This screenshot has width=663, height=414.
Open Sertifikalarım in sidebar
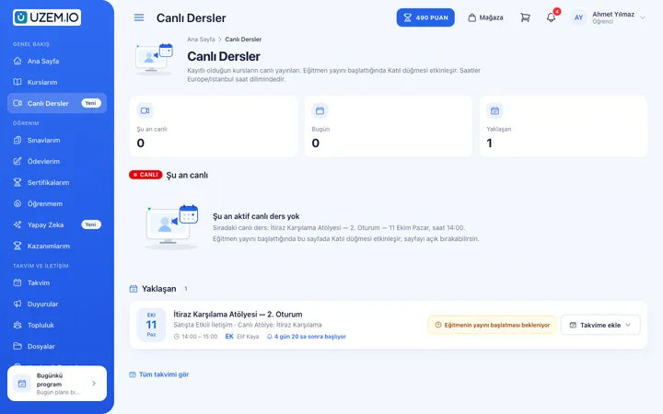57,182
